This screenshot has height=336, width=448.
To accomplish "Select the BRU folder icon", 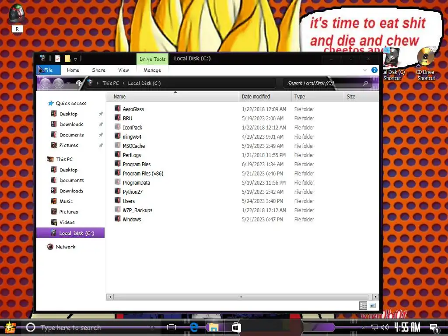I will pyautogui.click(x=117, y=118).
